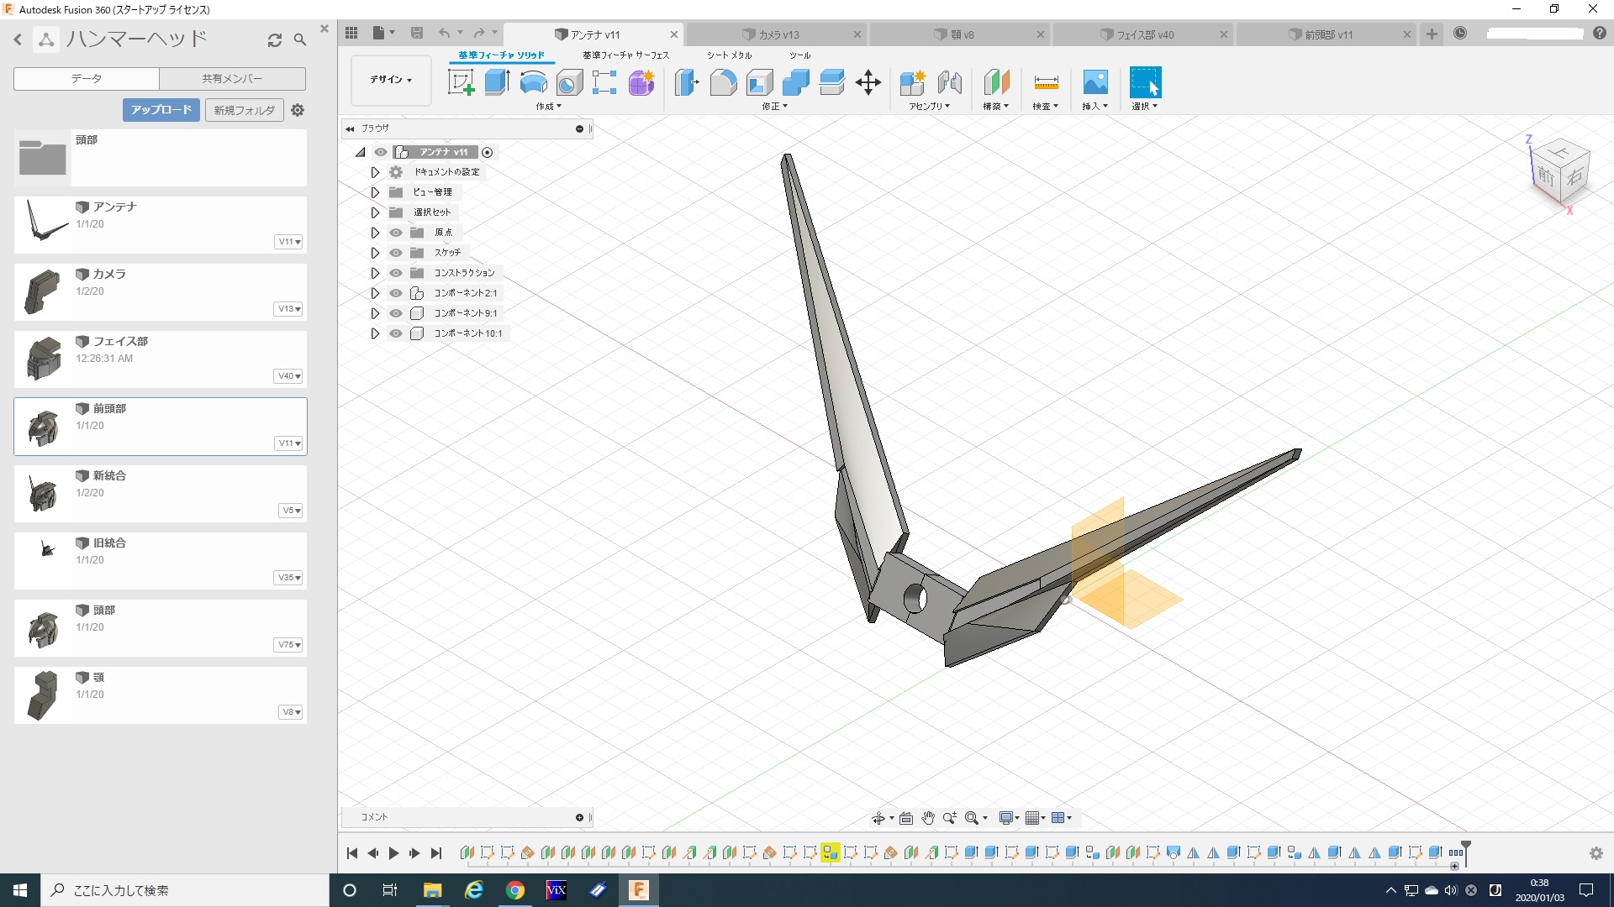
Task: Select the Fillet tool in Modify
Action: pyautogui.click(x=723, y=82)
